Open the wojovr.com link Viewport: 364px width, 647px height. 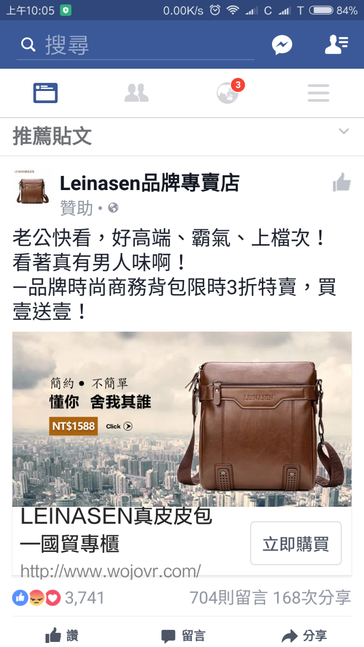coord(110,571)
